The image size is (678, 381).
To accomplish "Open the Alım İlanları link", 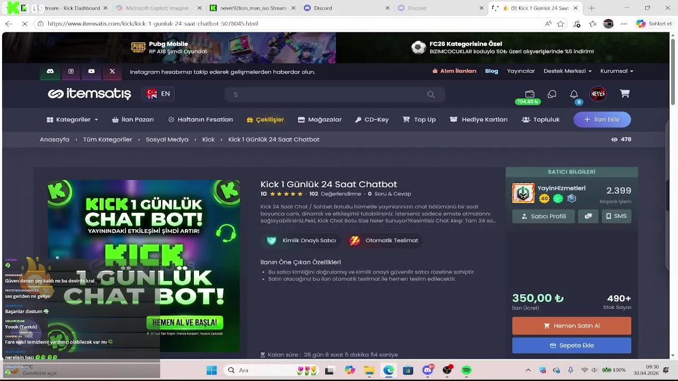I will (x=454, y=71).
